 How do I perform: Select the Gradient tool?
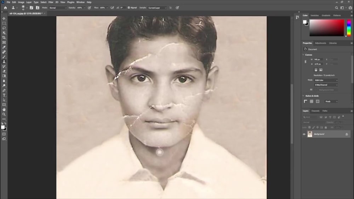coord(4,76)
